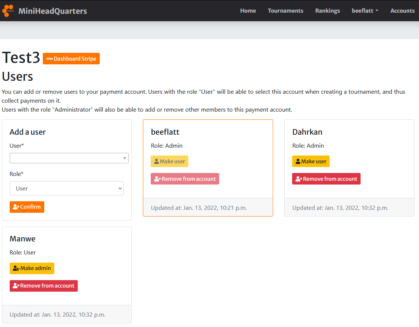Click remove-user icon on Manwe's card
419x327 pixels.
pyautogui.click(x=16, y=286)
